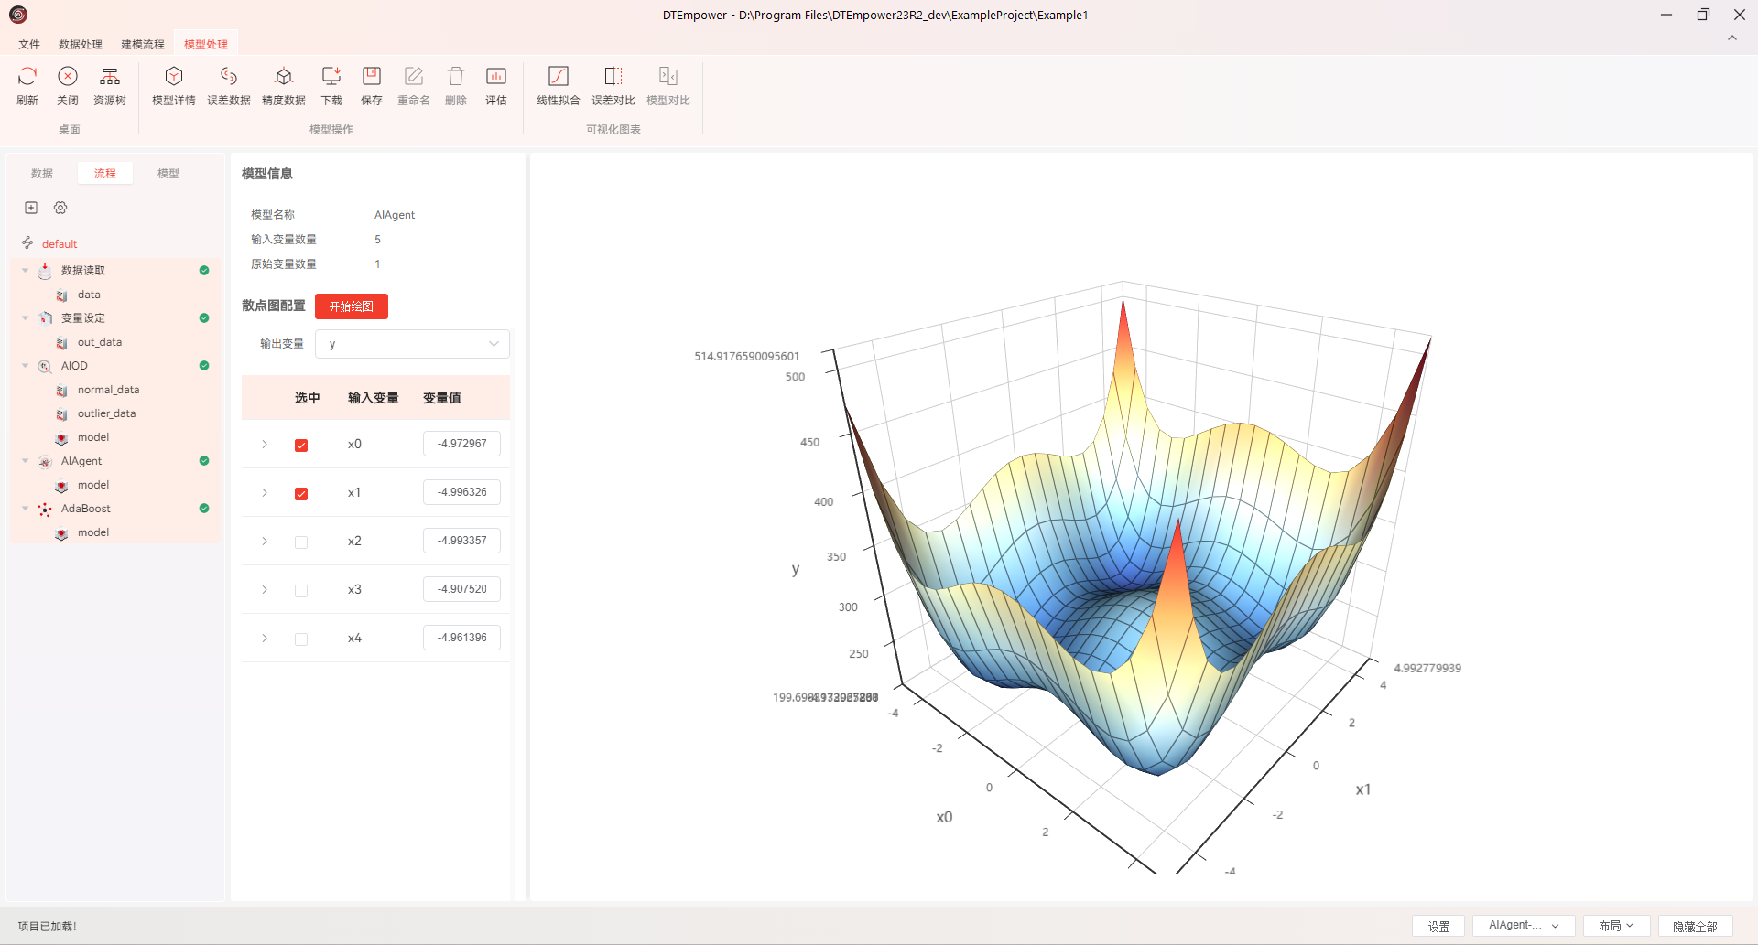Open the error comparison (误差对比) chart
The width and height of the screenshot is (1758, 945).
click(x=613, y=77)
